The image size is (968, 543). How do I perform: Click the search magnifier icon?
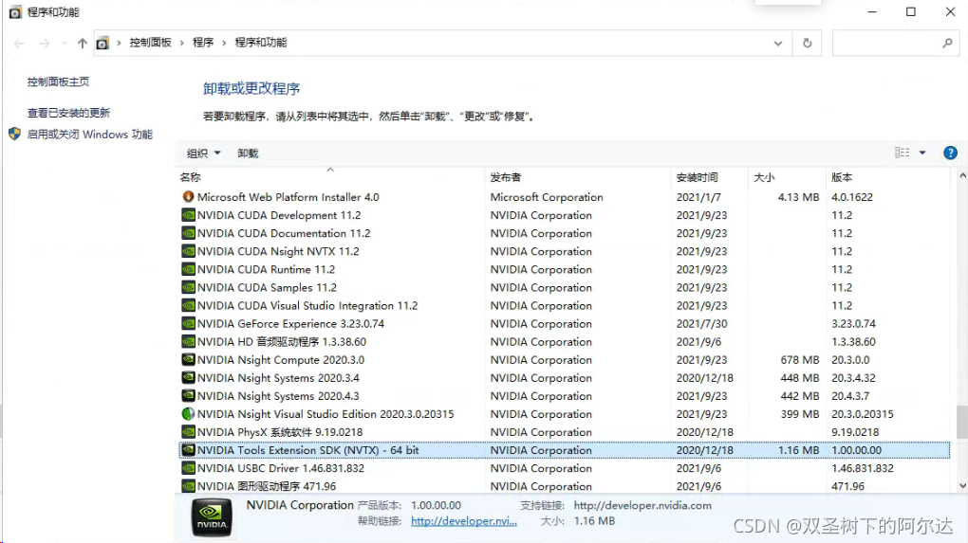point(948,44)
